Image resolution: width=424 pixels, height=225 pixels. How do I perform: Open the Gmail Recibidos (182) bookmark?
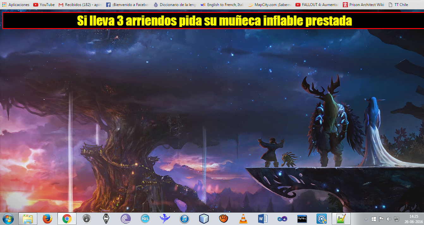tap(80, 5)
